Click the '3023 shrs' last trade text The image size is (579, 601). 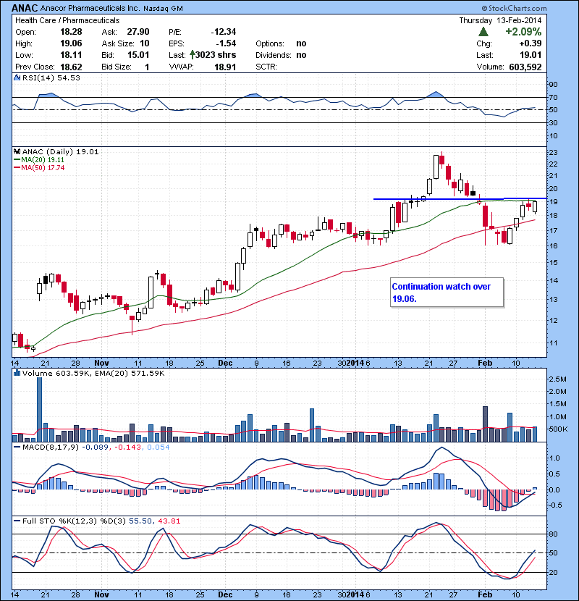(216, 55)
